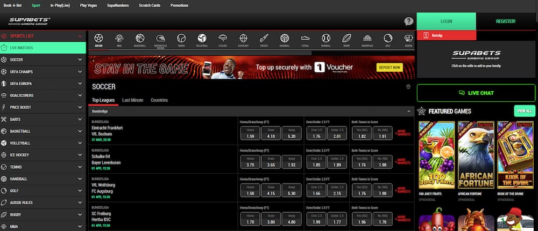The image size is (538, 231).
Task: Click the Tennis ball icon in sidebar
Action: (4, 167)
